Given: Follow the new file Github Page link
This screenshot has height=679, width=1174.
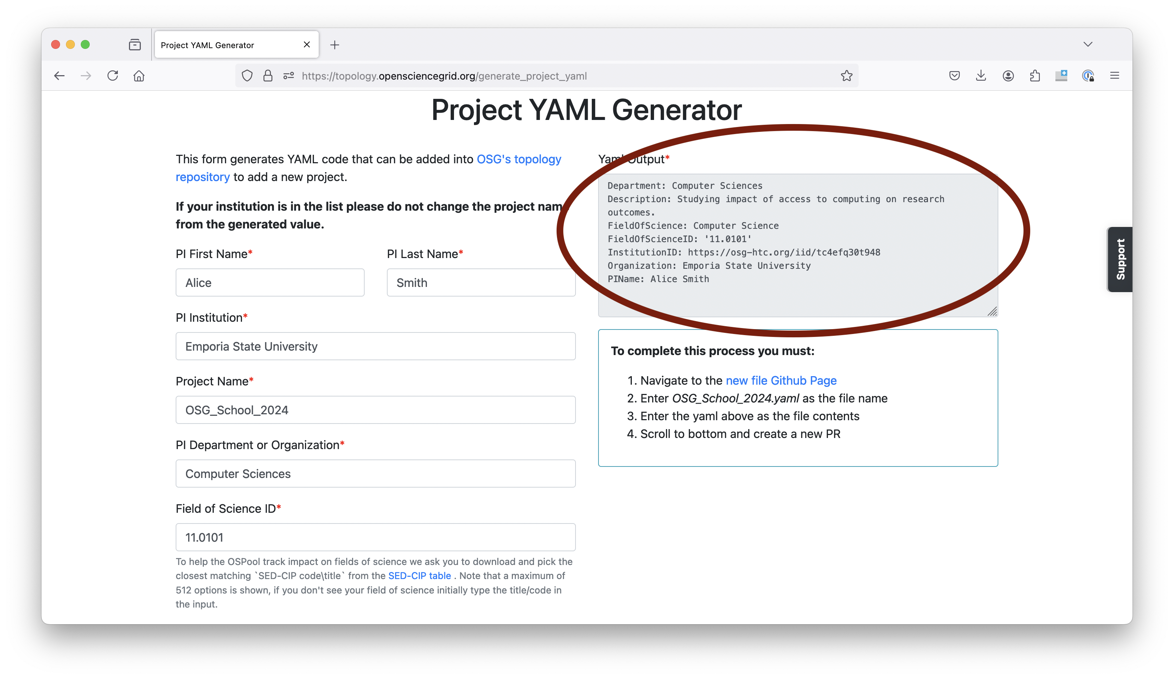Looking at the screenshot, I should [x=781, y=380].
